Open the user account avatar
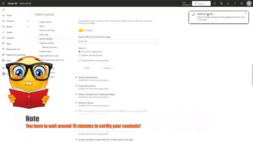This screenshot has height=142, width=253. (249, 4)
